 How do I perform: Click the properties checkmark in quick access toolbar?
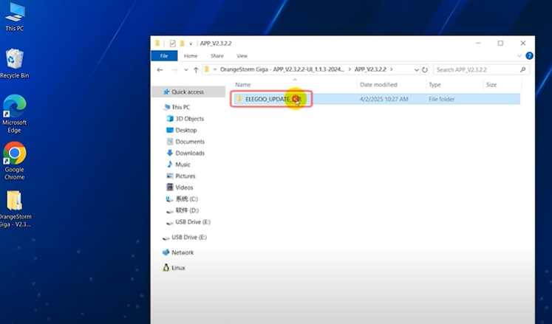point(172,44)
